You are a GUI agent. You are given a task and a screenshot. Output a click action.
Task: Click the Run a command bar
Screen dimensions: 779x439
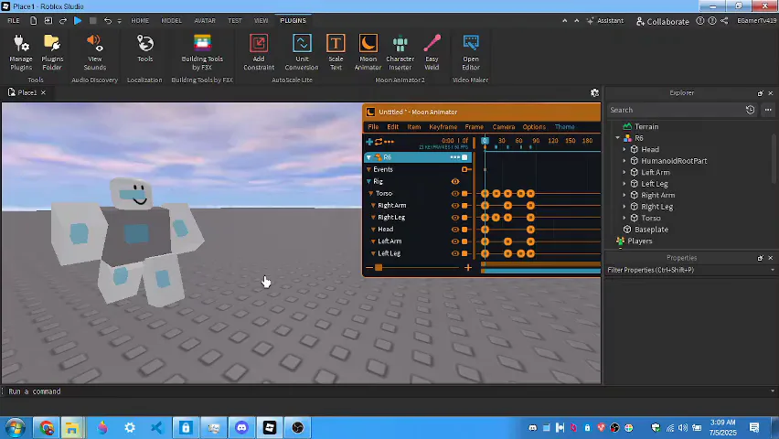click(388, 391)
